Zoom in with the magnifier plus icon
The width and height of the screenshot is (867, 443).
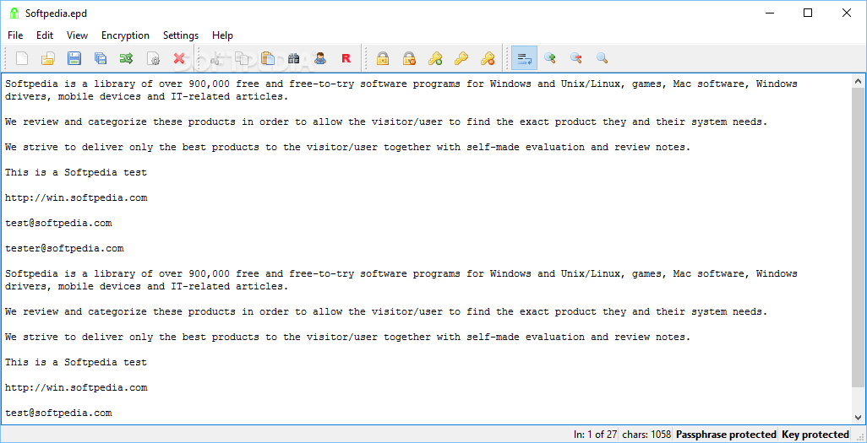[x=550, y=58]
